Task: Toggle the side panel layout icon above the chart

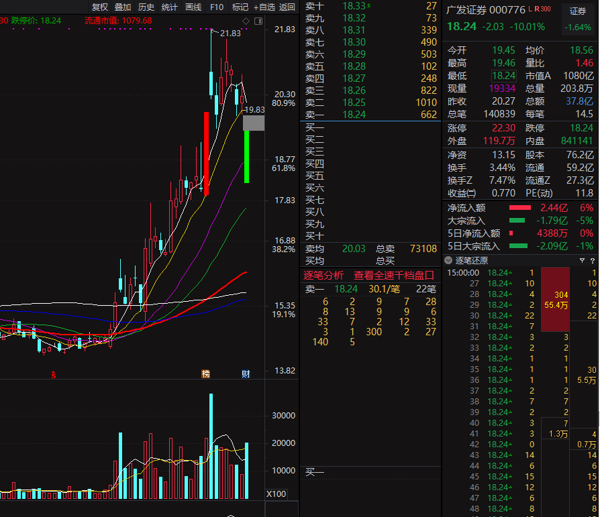Action: pyautogui.click(x=258, y=21)
